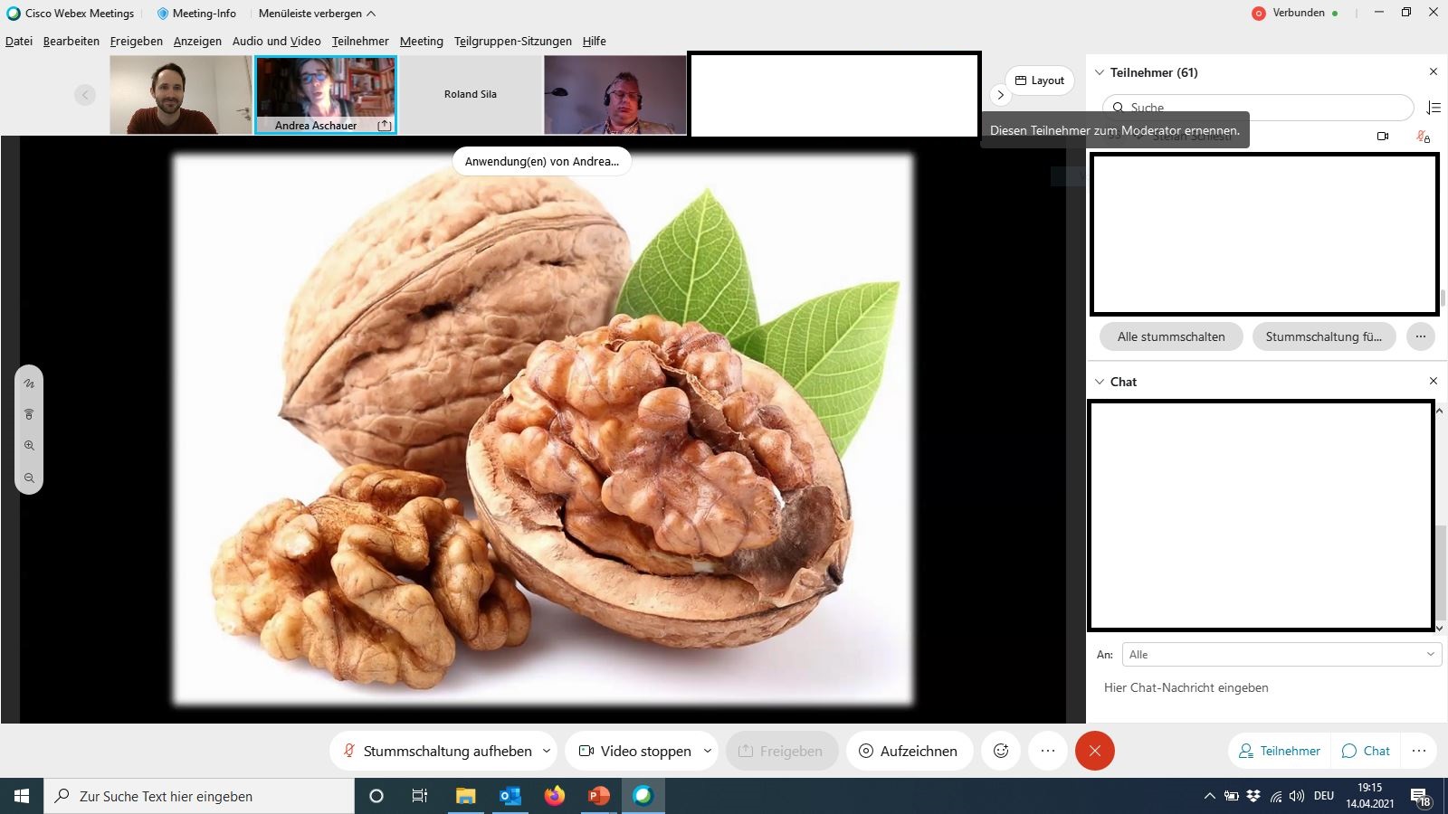Viewport: 1448px width, 814px height.
Task: Open panel options next to Chat button
Action: coord(1419,751)
